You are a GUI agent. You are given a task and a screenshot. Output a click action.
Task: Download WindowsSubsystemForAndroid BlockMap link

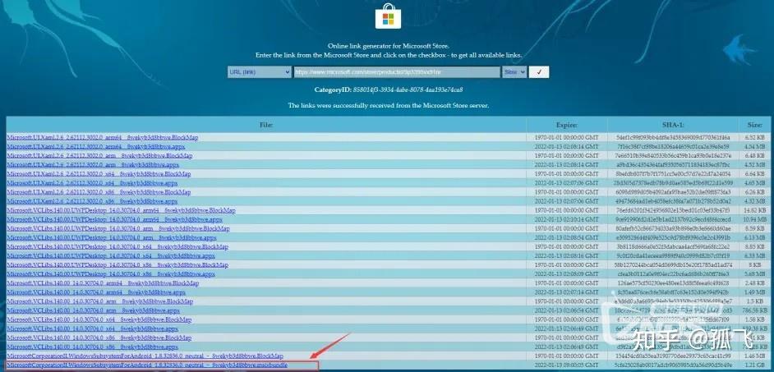[x=145, y=356]
